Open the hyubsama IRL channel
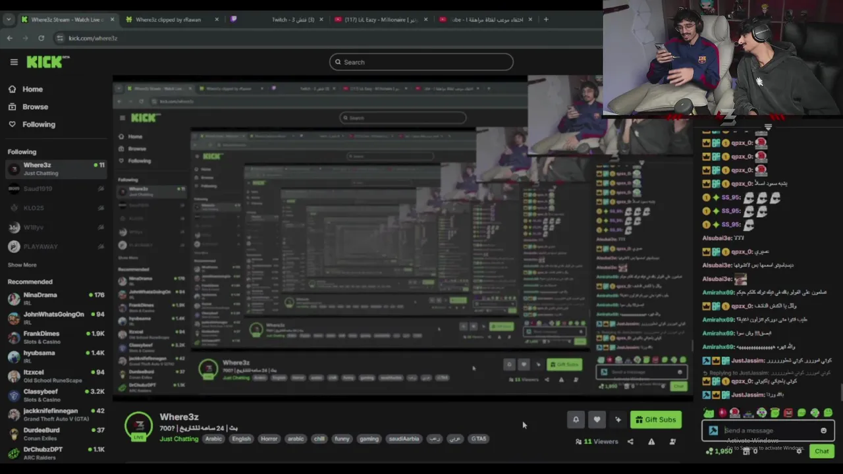Viewport: 843px width, 474px height. click(56, 356)
